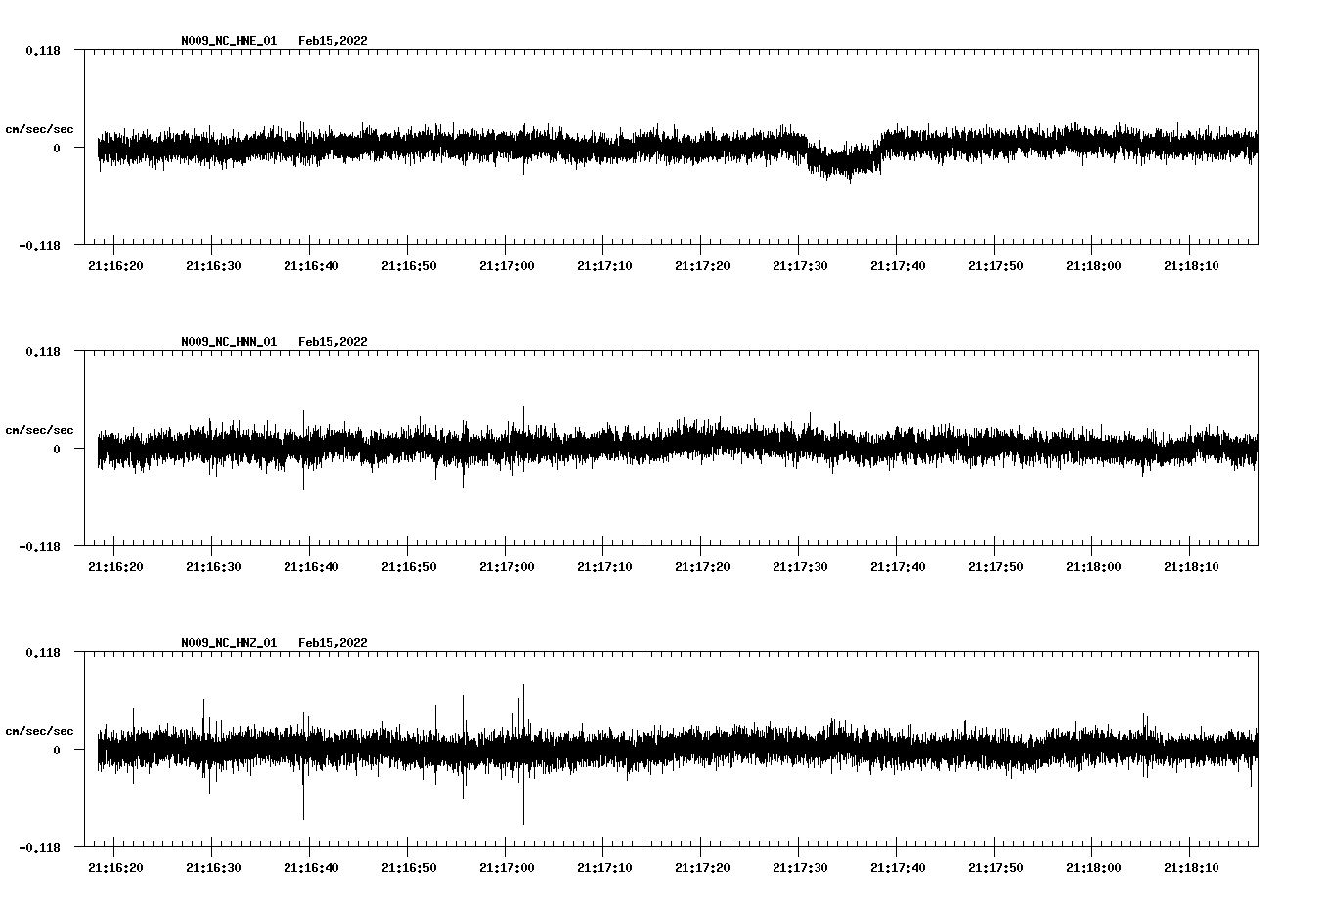Click the zero label on the HNZ axis

[x=56, y=750]
